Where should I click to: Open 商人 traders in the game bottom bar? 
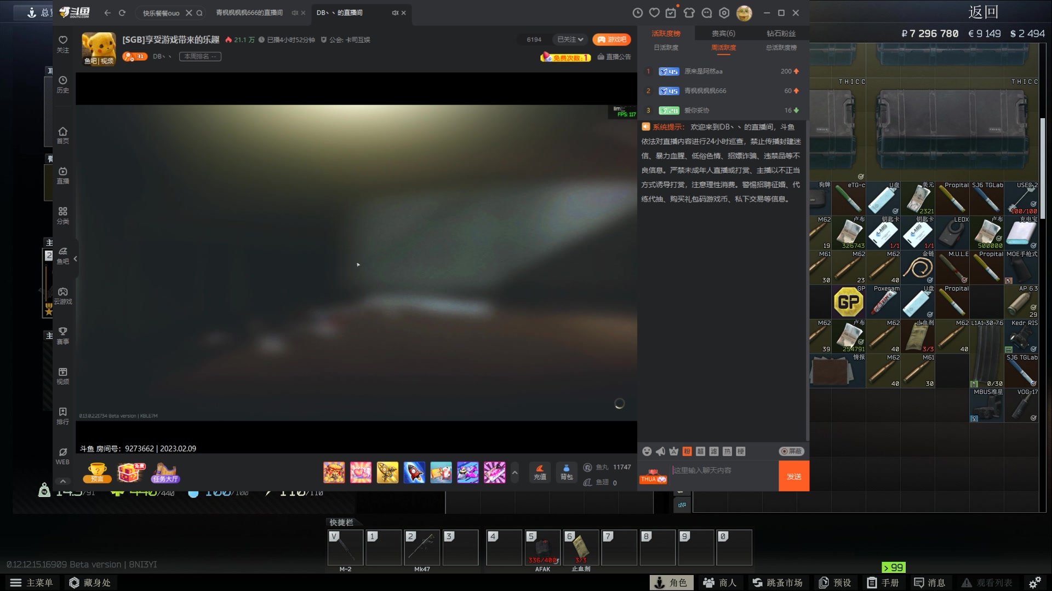[719, 583]
